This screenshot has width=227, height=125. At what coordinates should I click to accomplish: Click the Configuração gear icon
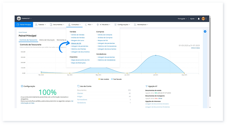tap(22, 86)
